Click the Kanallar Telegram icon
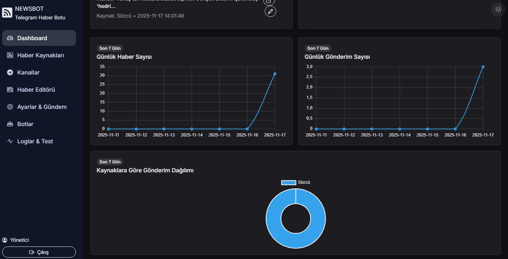This screenshot has width=508, height=259. 10,72
